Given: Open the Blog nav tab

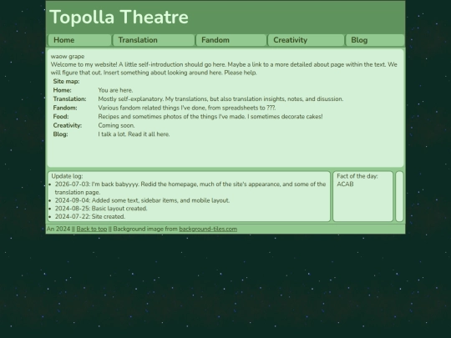Looking at the screenshot, I should click(x=375, y=40).
